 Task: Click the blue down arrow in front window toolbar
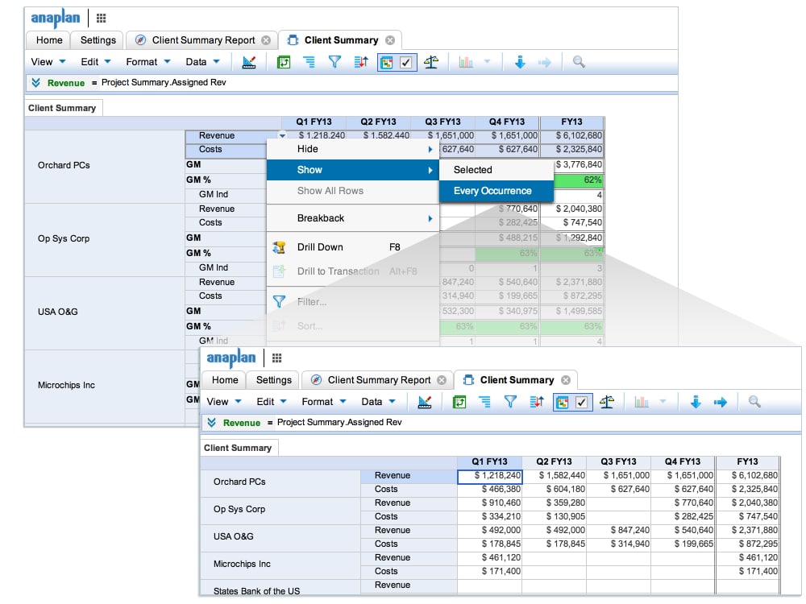click(x=696, y=402)
